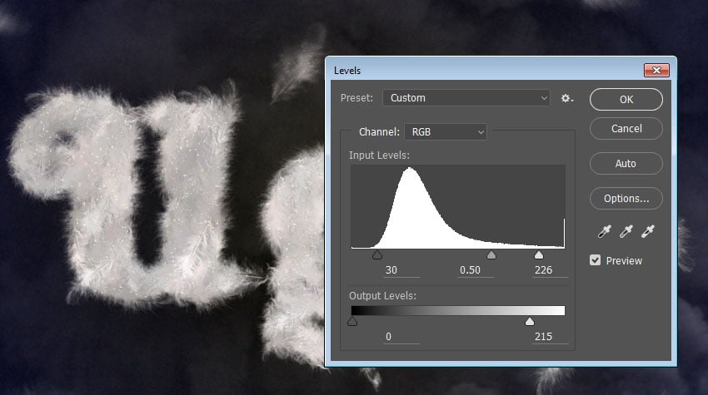
Task: Click the input midtone gray slider handle
Action: coord(491,255)
